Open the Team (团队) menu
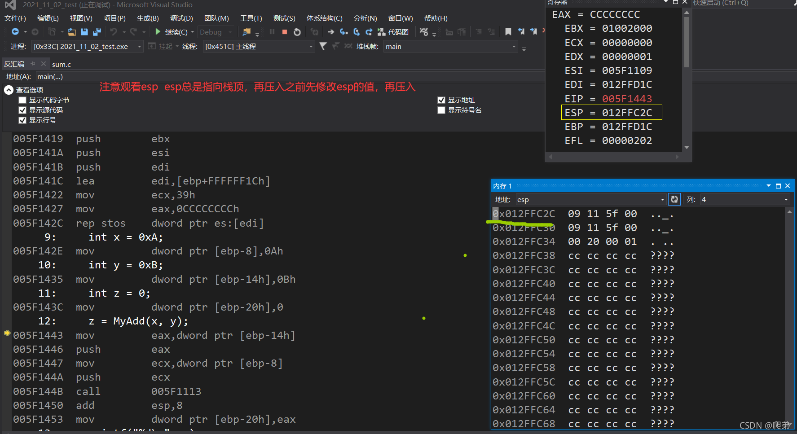Screen dimensions: 797x434 (x=216, y=18)
